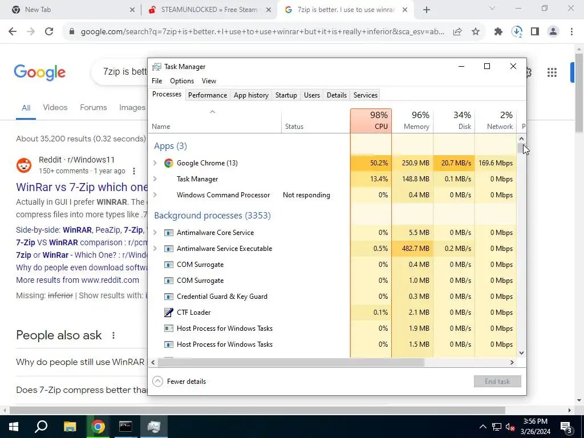Open notification center icon in taskbar
584x438 pixels.
(x=566, y=427)
